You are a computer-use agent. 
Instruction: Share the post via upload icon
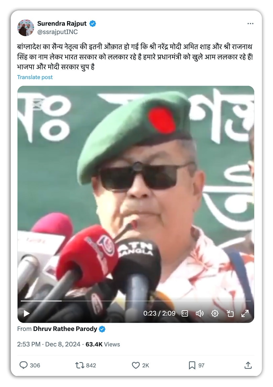(x=248, y=365)
